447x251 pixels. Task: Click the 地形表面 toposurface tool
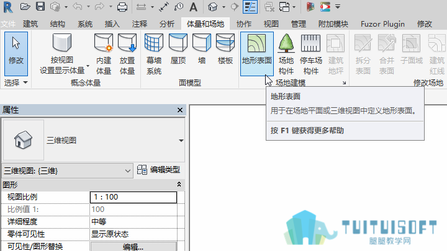[x=257, y=53]
